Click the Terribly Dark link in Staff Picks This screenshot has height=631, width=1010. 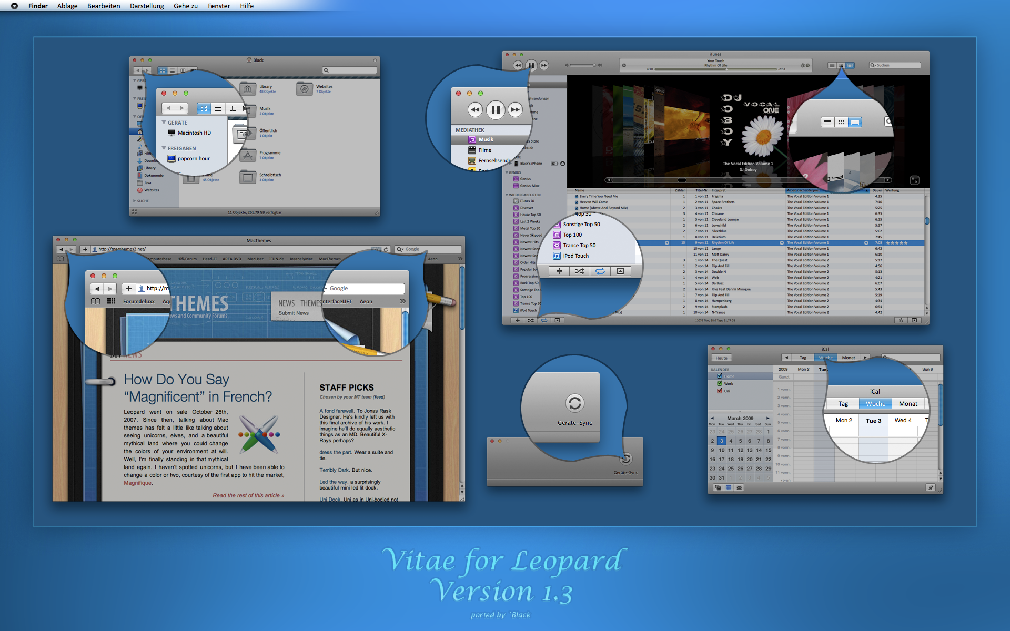tap(334, 470)
